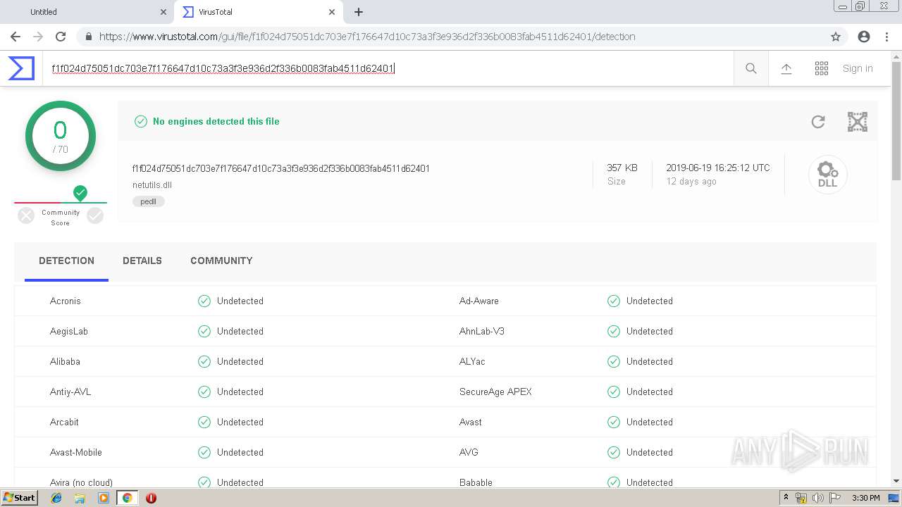Click the netutils.dll file name

[152, 185]
